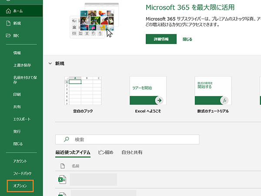Create a 空白のブック from thumbnail
Viewport: 261px width, 196px height.
click(83, 91)
